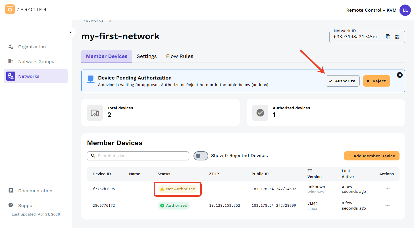Collapse the sidebar using the chevron
The height and width of the screenshot is (228, 414).
click(71, 32)
